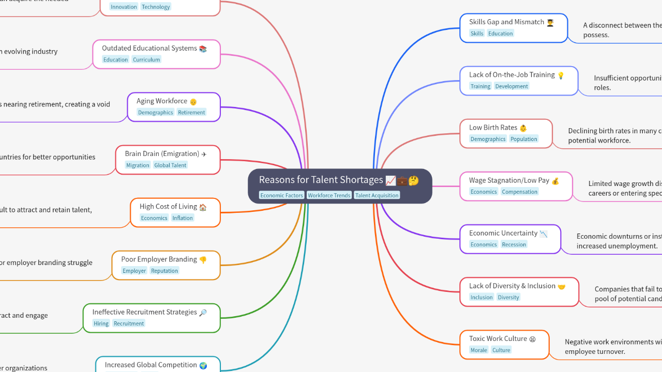Select the Ineffective Recruitment Strategies node
Screen dimensions: 662x372
click(x=152, y=318)
